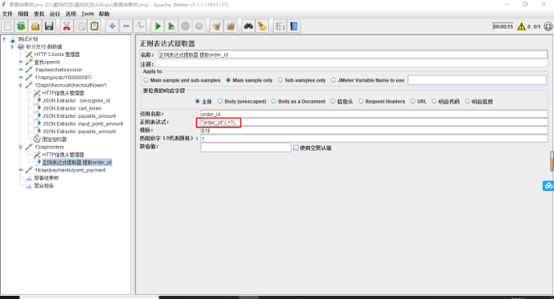The width and height of the screenshot is (554, 299).
Task: Open the 选项 menu
Action: tap(70, 14)
